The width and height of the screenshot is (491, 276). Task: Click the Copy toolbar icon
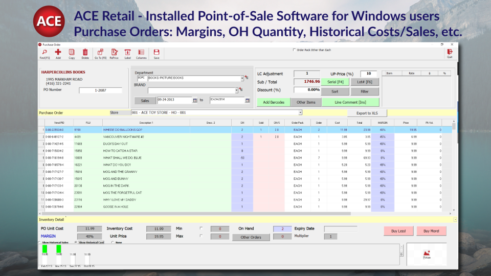tap(72, 54)
